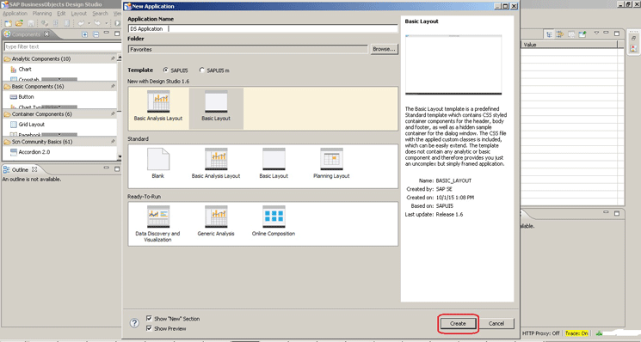The width and height of the screenshot is (641, 342).
Task: Select Data Discovery and Visualization template
Action: tap(157, 217)
